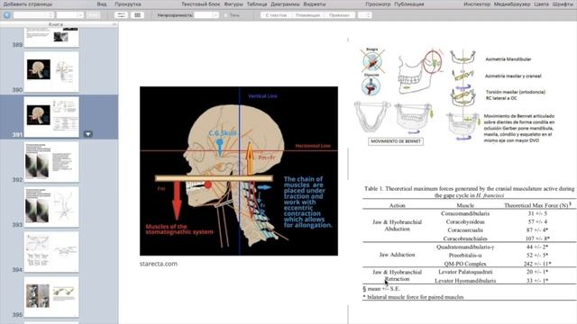Click the Table 1 muscle forces image
Screen dimensions: 577x324
pyautogui.click(x=469, y=243)
